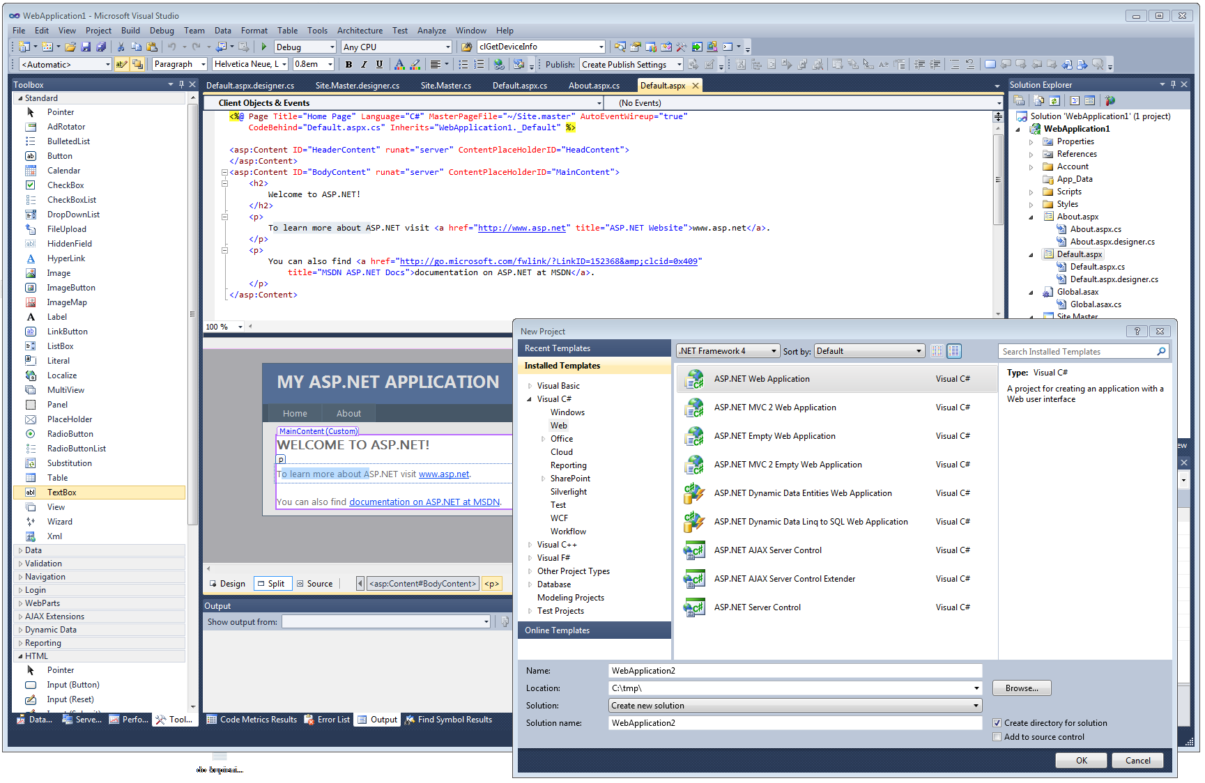The width and height of the screenshot is (1205, 783).
Task: Click OK in New Project dialog
Action: (1081, 761)
